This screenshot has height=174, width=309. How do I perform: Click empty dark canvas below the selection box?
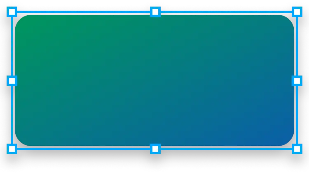click(154, 163)
